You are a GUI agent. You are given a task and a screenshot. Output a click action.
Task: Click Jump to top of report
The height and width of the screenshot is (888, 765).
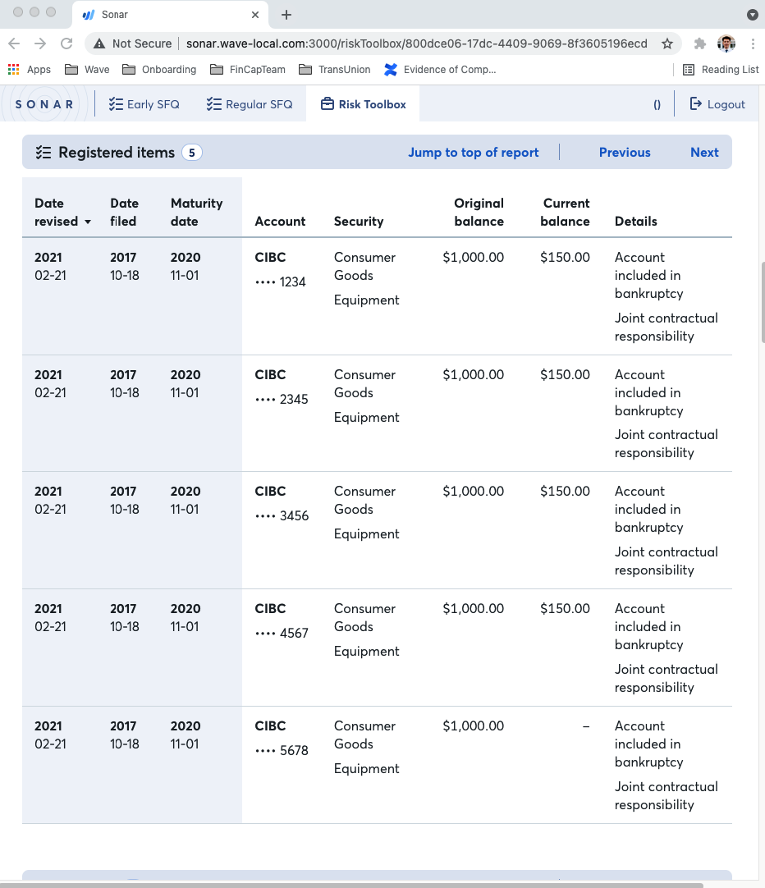[x=474, y=153]
